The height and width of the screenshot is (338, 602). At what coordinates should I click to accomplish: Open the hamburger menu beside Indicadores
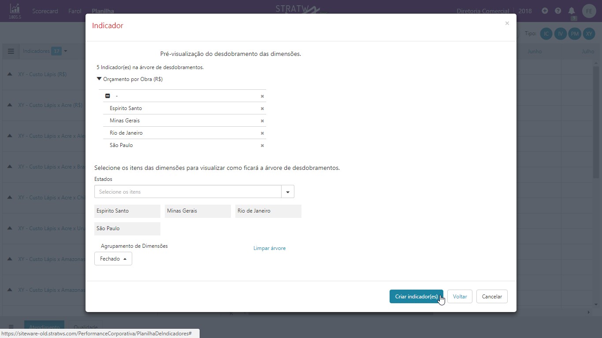pyautogui.click(x=11, y=51)
